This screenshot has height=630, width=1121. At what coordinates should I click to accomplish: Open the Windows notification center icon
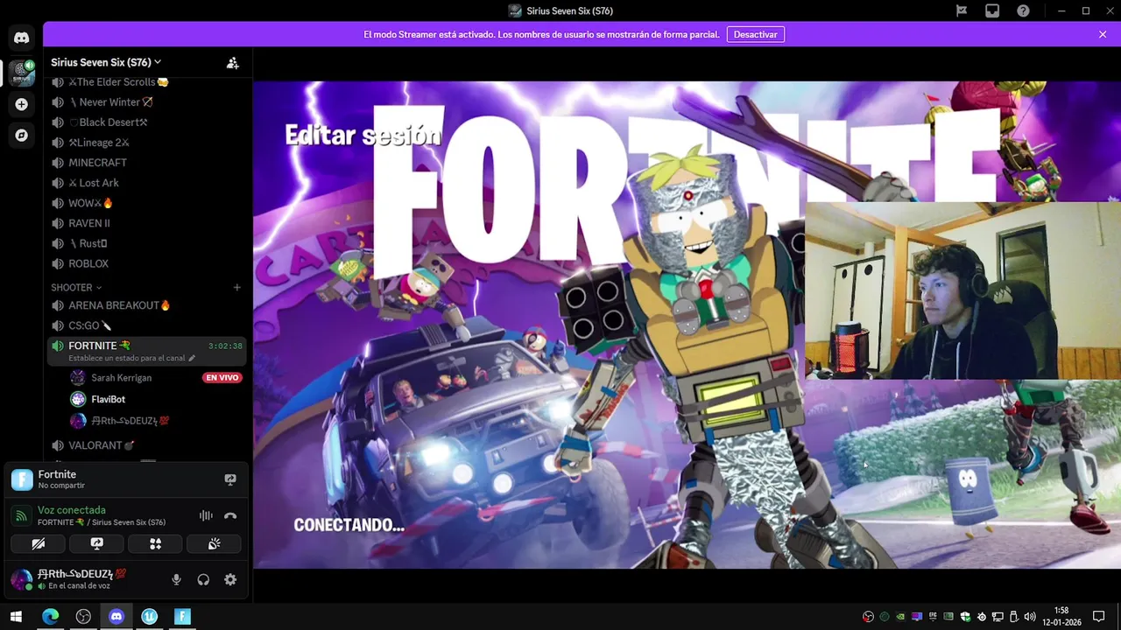1099,617
